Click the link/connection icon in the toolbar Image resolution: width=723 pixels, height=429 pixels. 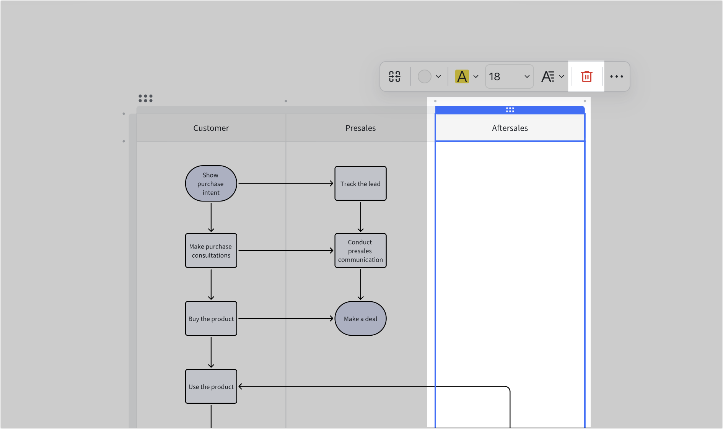[394, 76]
